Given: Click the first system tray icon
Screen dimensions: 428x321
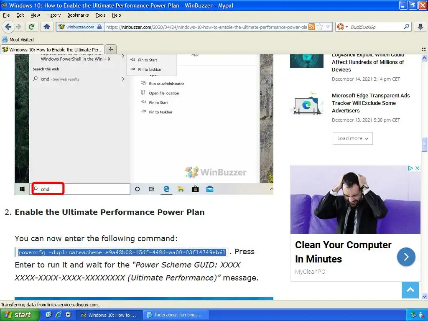Looking at the screenshot, I should pyautogui.click(x=413, y=315).
